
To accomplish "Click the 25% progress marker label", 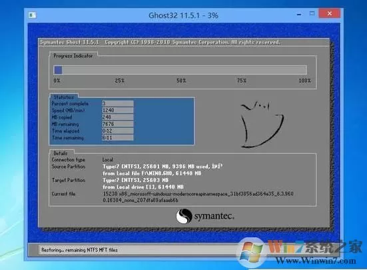I will [120, 81].
